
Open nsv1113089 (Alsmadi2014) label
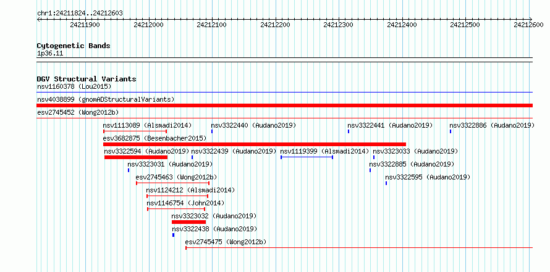[x=147, y=125]
